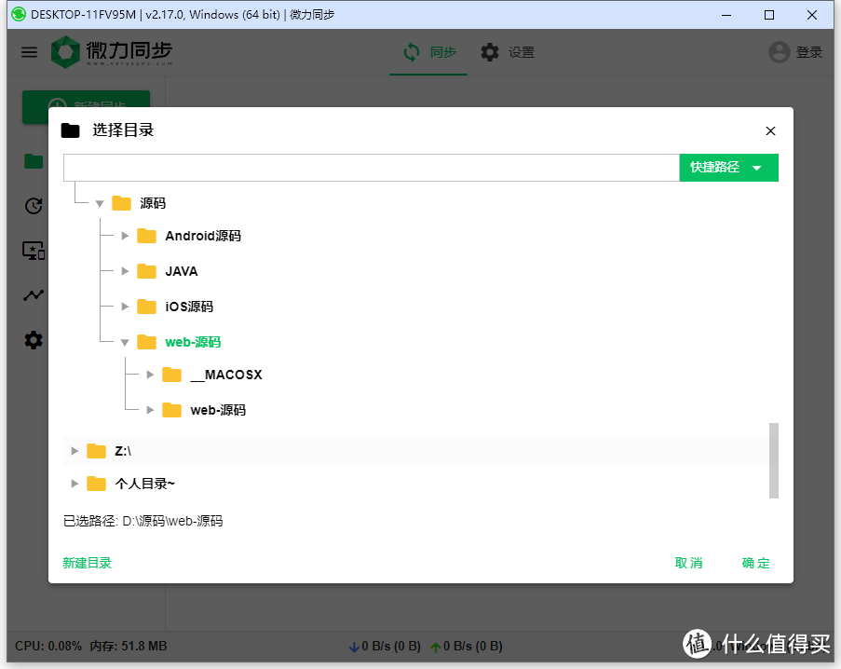Open the sidebar settings gear icon
Viewport: 841px width, 669px height.
pyautogui.click(x=34, y=340)
